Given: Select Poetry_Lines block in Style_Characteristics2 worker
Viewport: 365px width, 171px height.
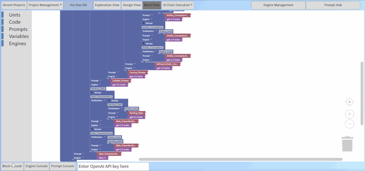Looking at the screenshot, I should click(115, 137).
